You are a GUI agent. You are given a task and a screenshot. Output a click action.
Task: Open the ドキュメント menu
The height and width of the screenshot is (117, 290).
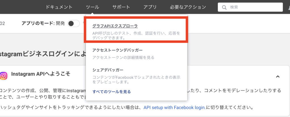pyautogui.click(x=59, y=7)
